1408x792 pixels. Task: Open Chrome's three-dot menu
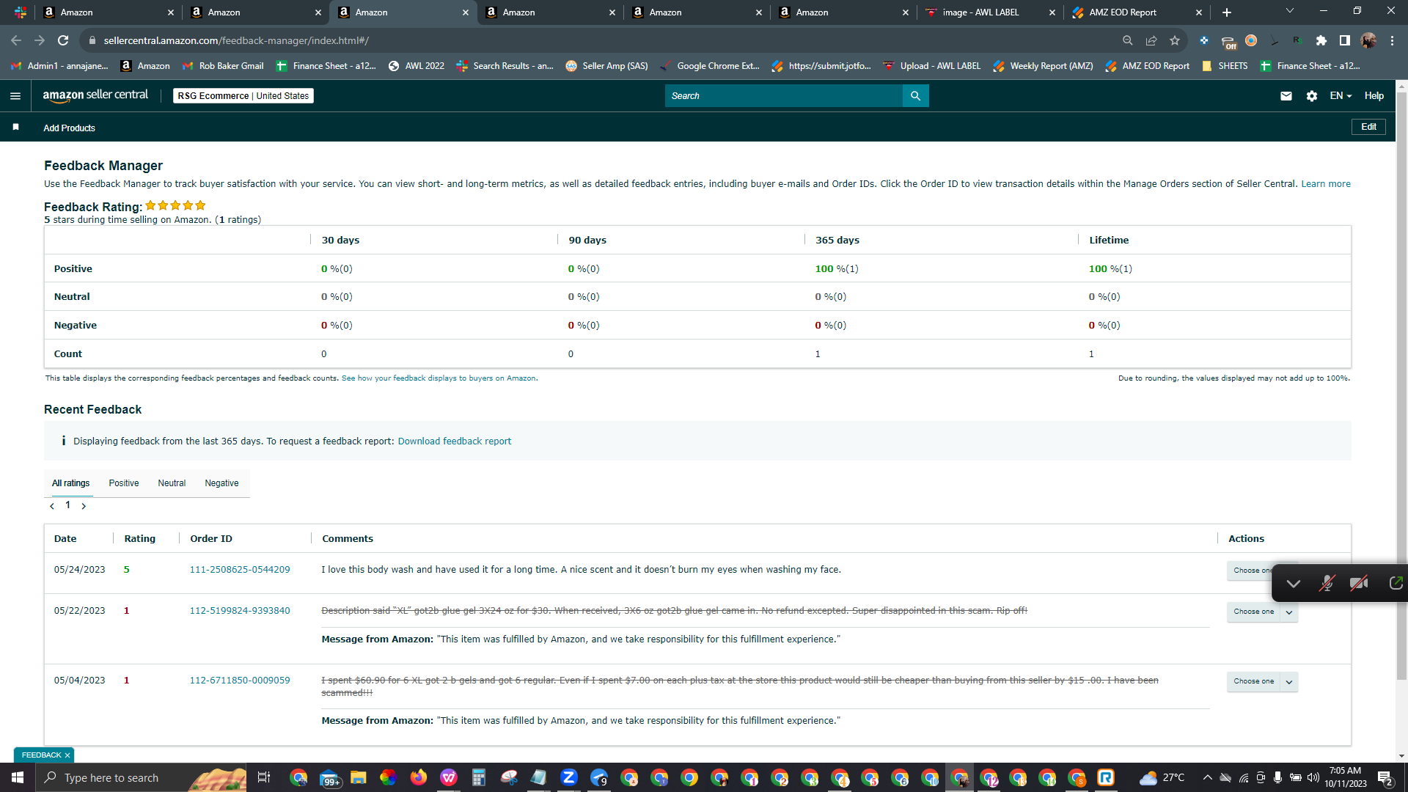click(x=1392, y=40)
